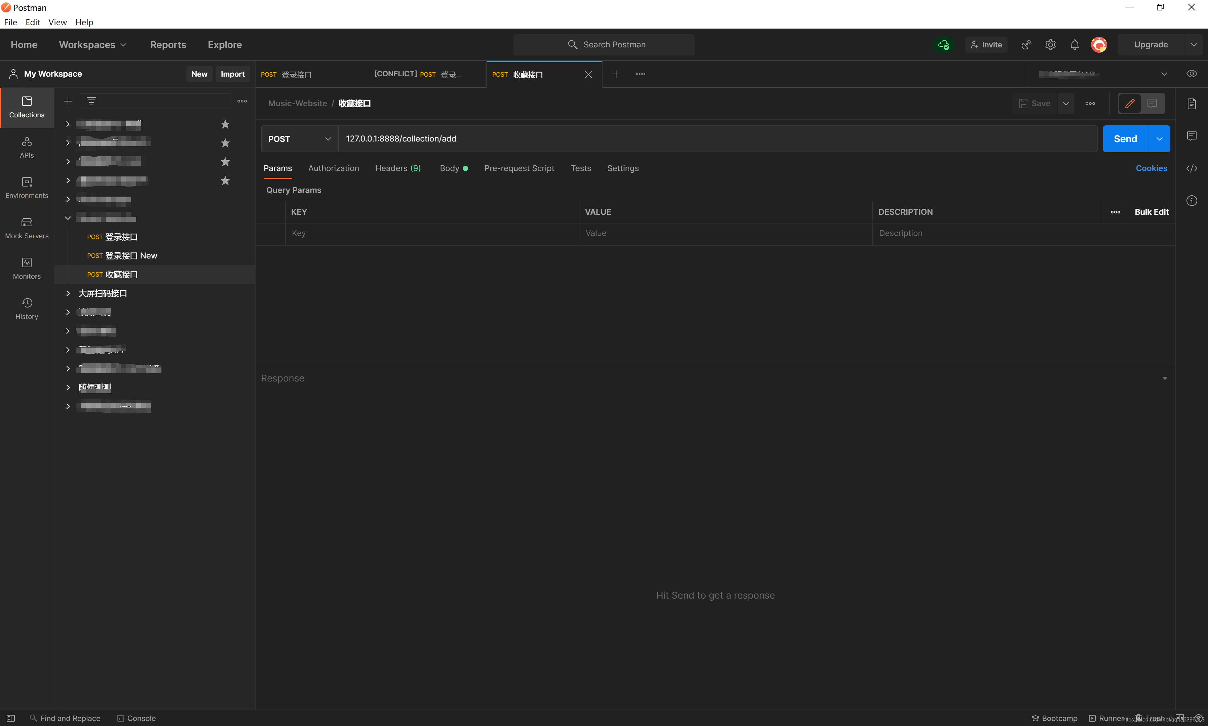
Task: Switch to comment mode icon
Action: pos(1152,104)
